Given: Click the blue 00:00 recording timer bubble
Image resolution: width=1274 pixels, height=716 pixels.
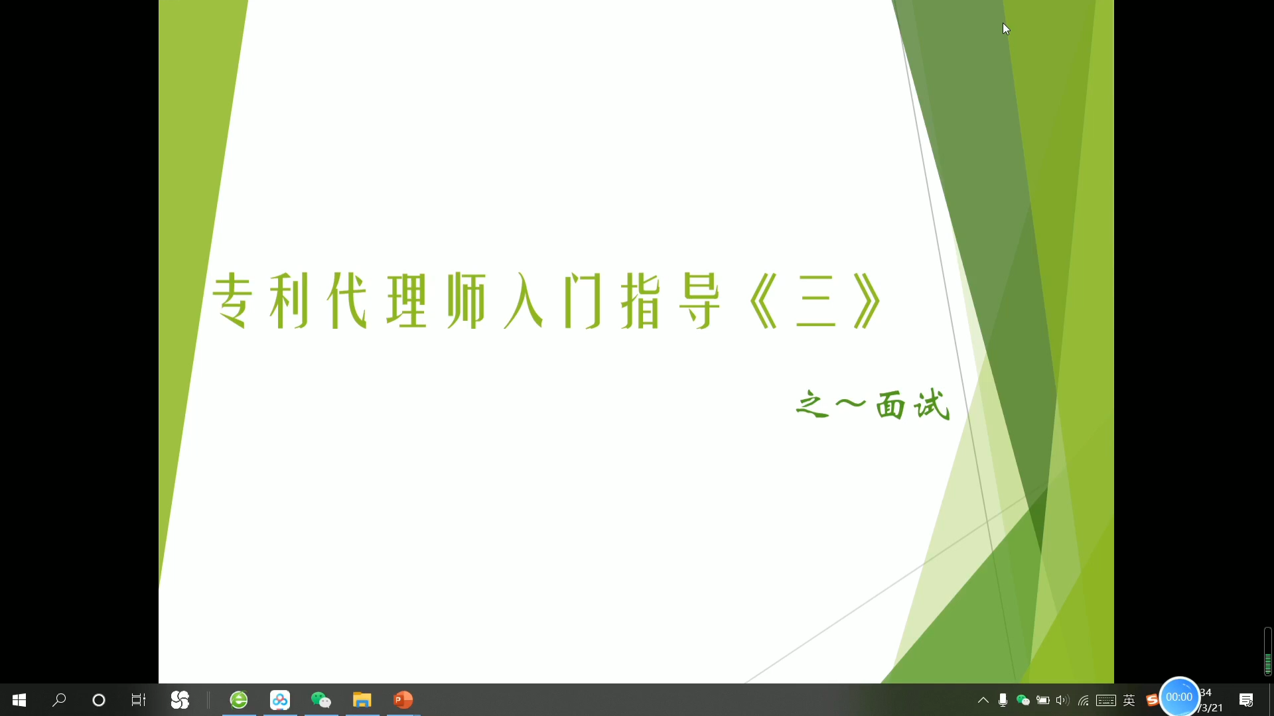Looking at the screenshot, I should click(1179, 697).
